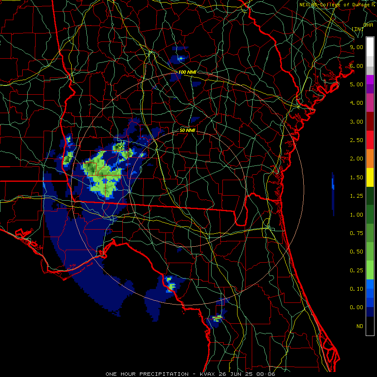Image resolution: width=377 pixels, height=377 pixels.
Task: Click the darkest green swatch beside 1.25
Action: 370,196
